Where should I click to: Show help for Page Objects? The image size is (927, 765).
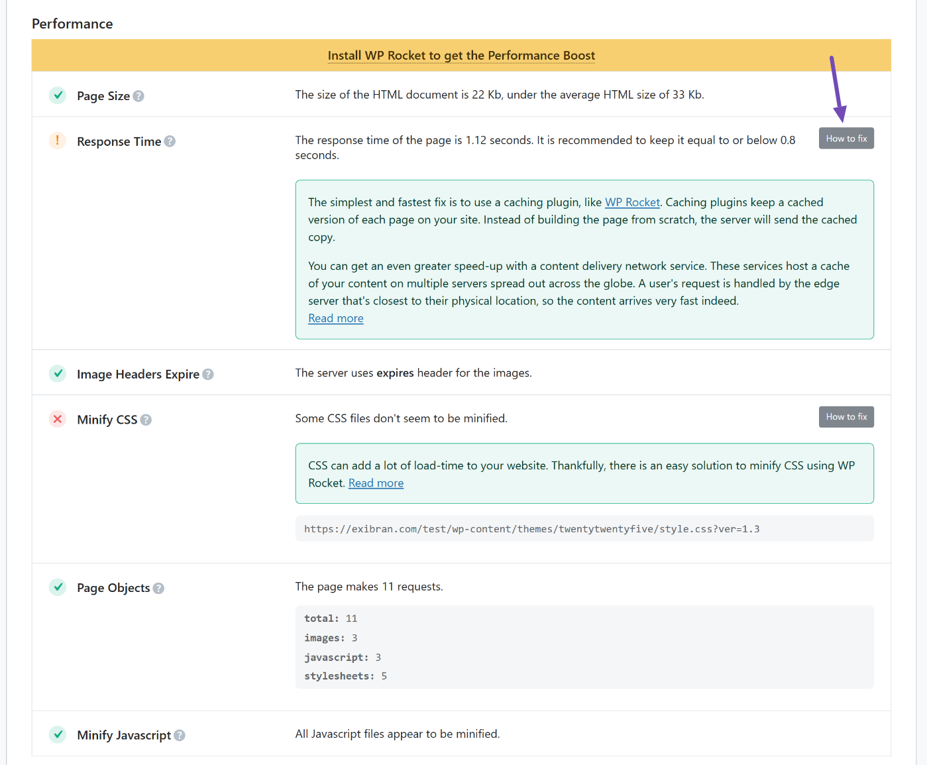click(158, 588)
